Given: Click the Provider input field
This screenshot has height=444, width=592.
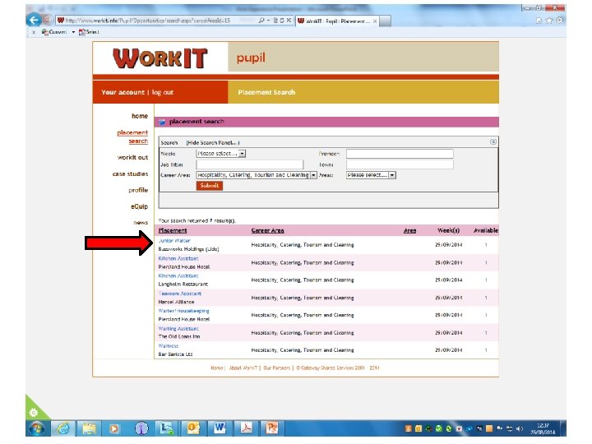Looking at the screenshot, I should pyautogui.click(x=400, y=154).
